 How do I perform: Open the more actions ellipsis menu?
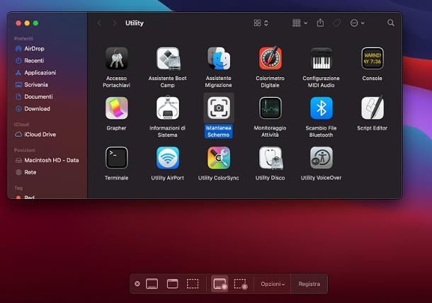click(358, 23)
